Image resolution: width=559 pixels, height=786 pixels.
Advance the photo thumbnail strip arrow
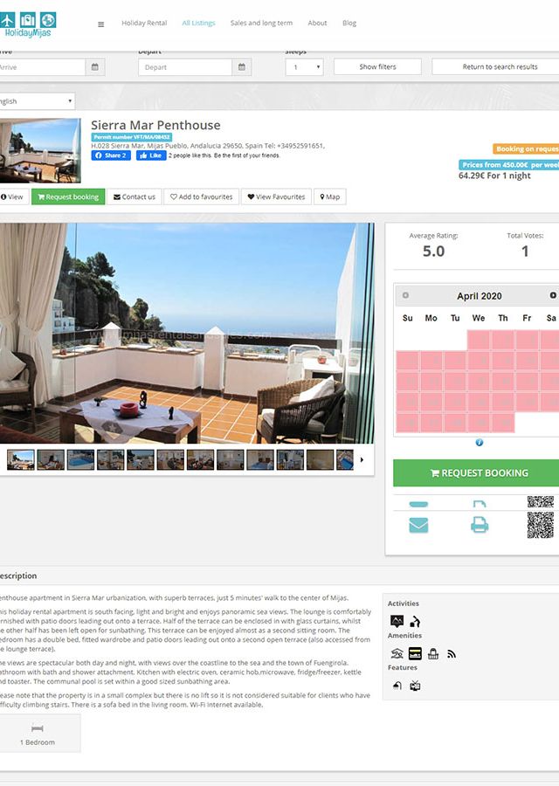(362, 459)
